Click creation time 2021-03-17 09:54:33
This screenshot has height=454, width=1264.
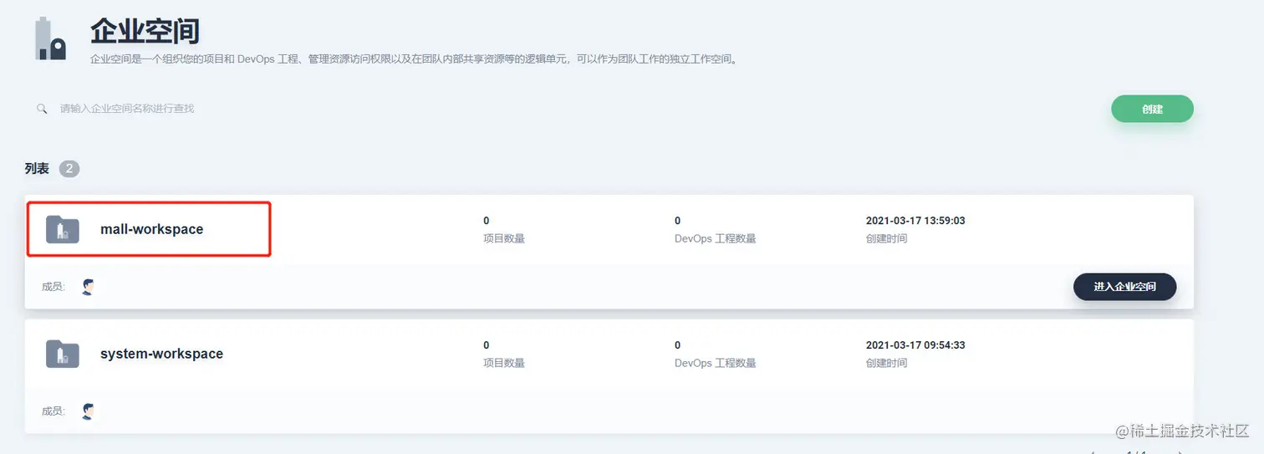(915, 345)
